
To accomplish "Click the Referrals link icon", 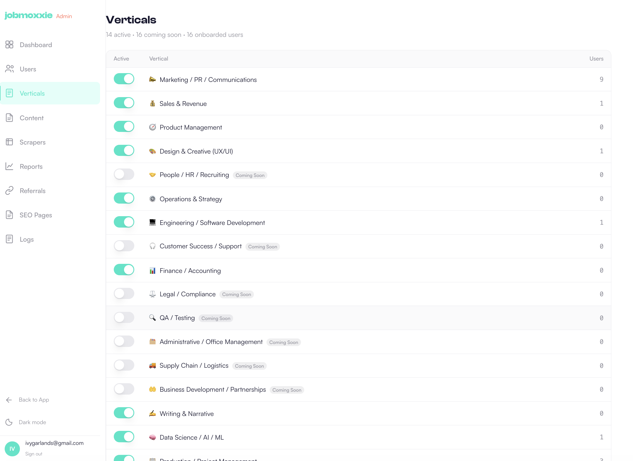I will click(x=9, y=191).
